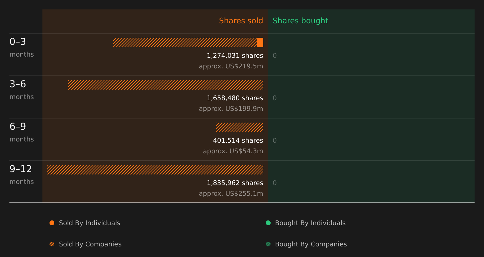The width and height of the screenshot is (484, 257).
Task: Click the bought 0 in 6–9 months row
Action: click(275, 141)
